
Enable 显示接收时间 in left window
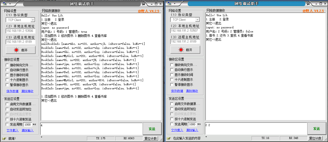(x=7, y=75)
